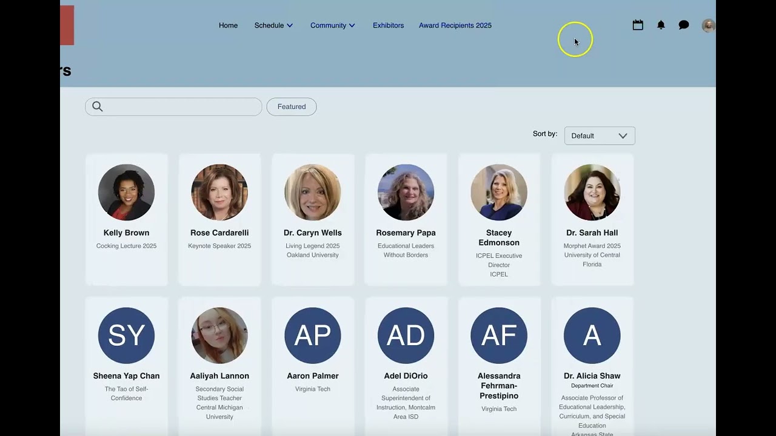The image size is (776, 436).
Task: Open the Schedule menu
Action: coord(269,25)
